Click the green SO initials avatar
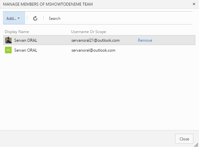Image resolution: width=199 pixels, height=147 pixels. [8, 50]
